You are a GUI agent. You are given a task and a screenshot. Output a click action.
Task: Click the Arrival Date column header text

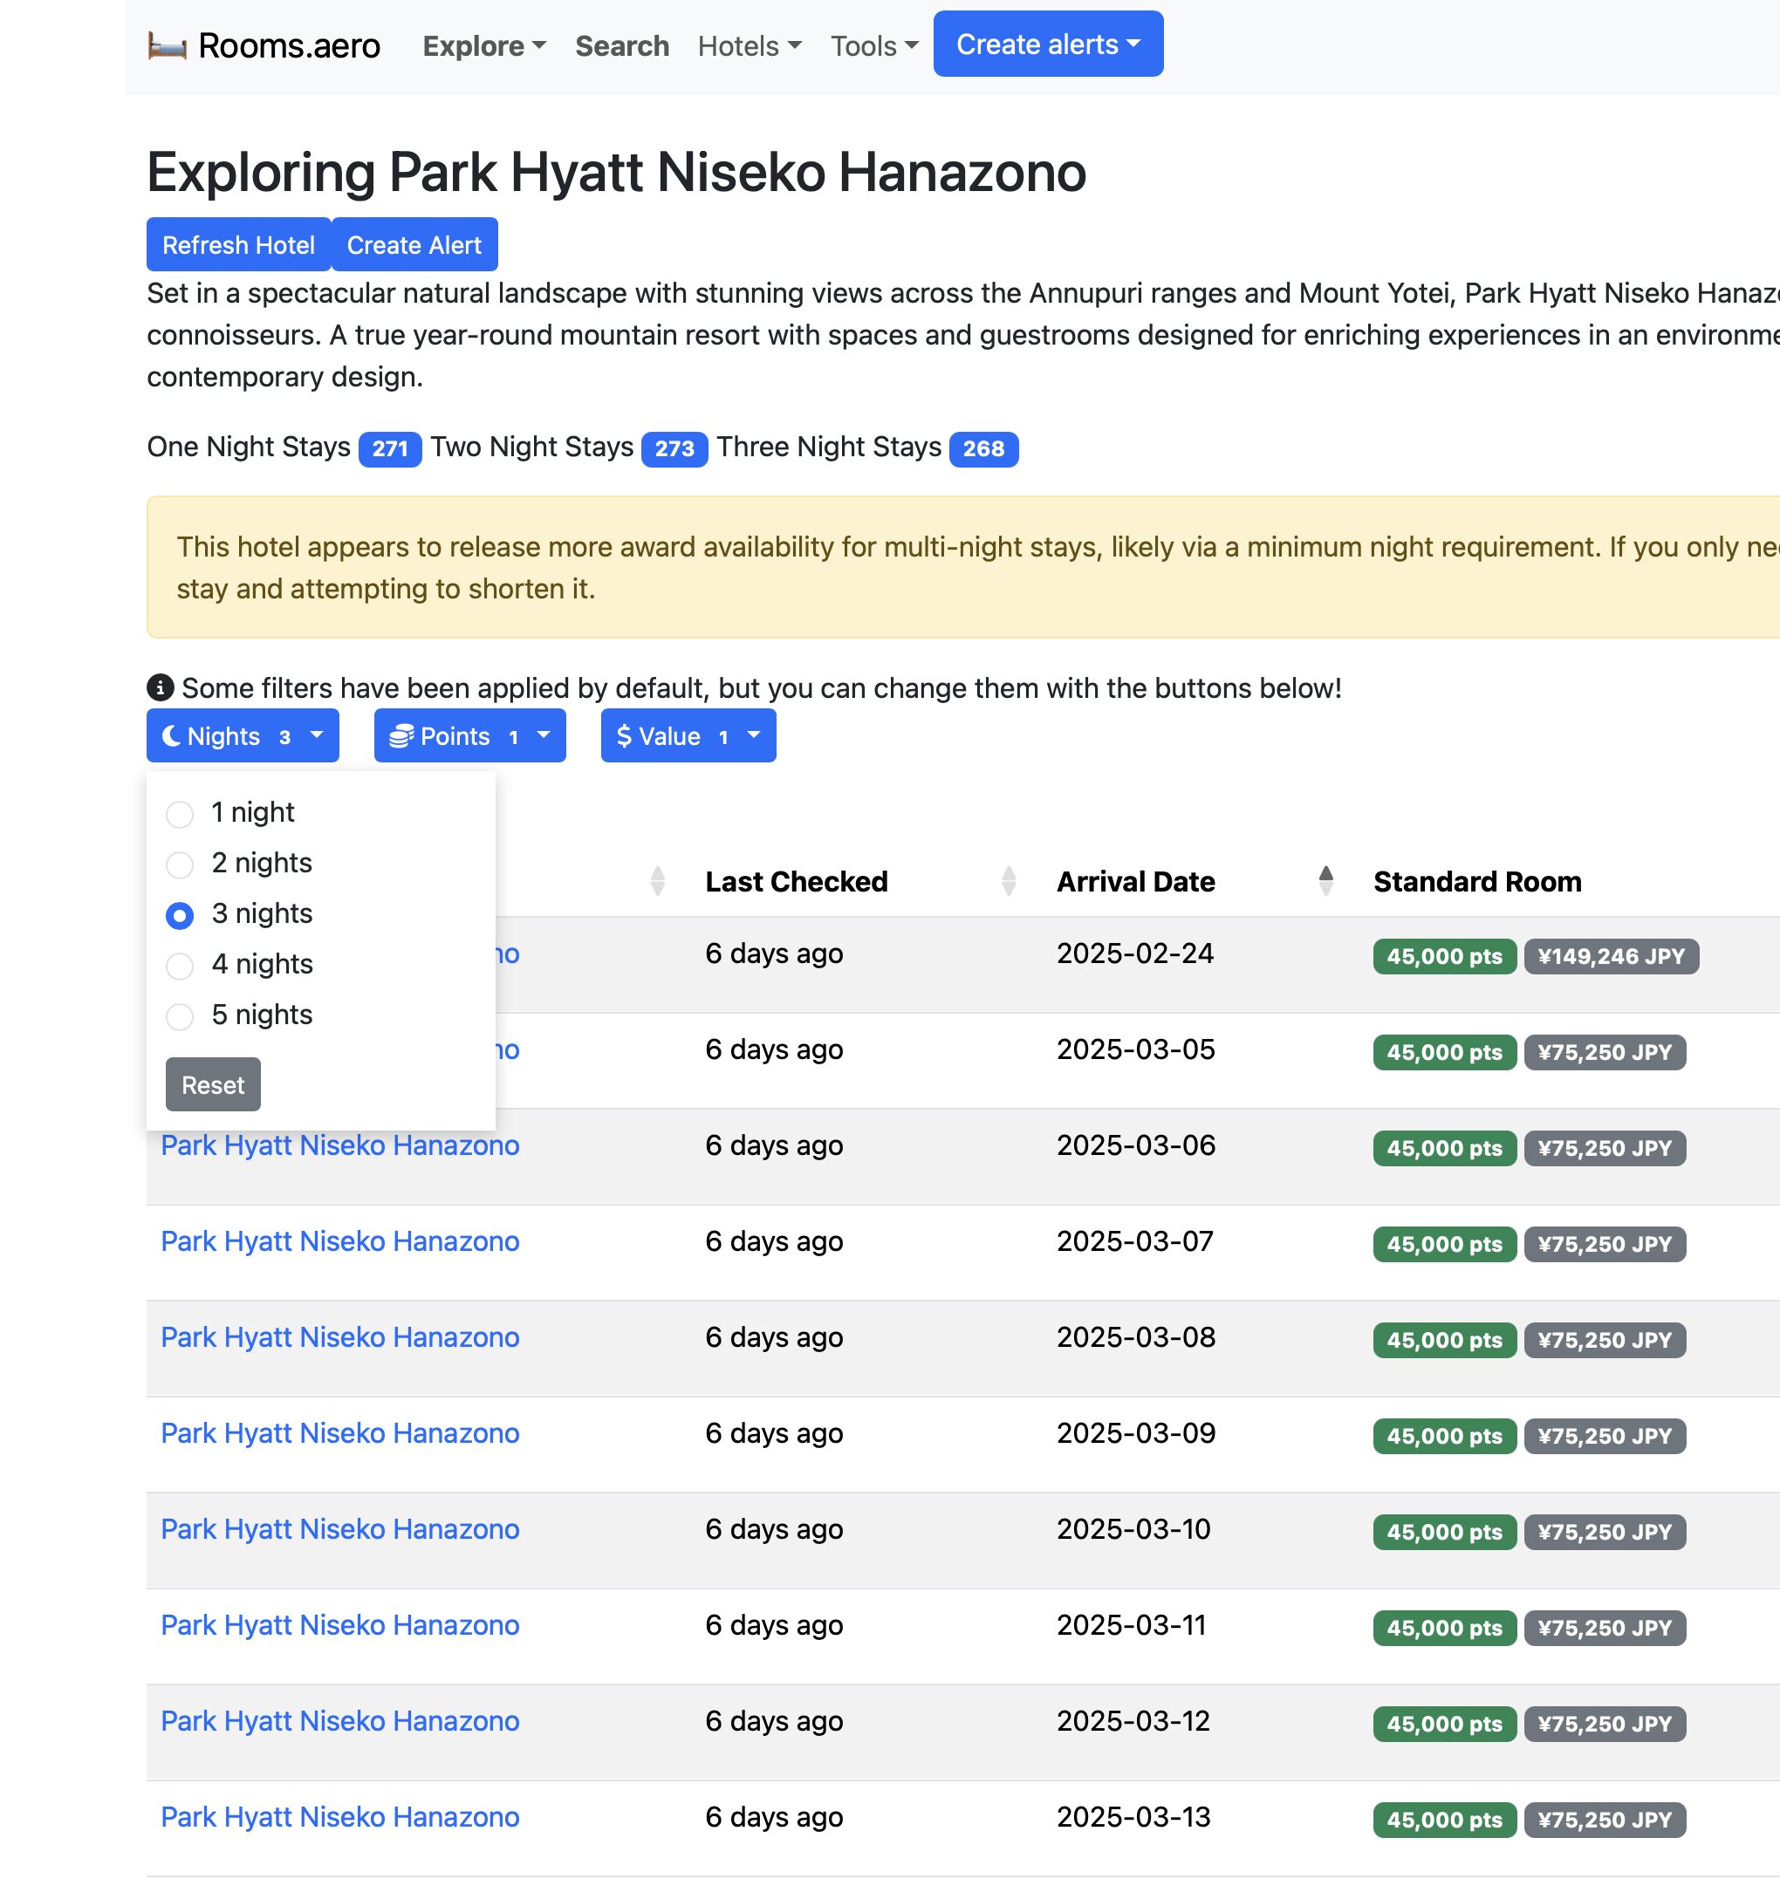(x=1136, y=881)
